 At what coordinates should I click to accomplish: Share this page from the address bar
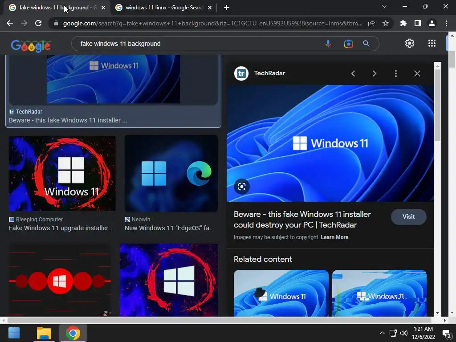(x=371, y=23)
